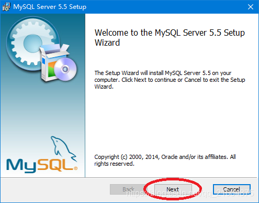The image size is (259, 203).
Task: Click the Next button to continue setup
Action: [173, 189]
